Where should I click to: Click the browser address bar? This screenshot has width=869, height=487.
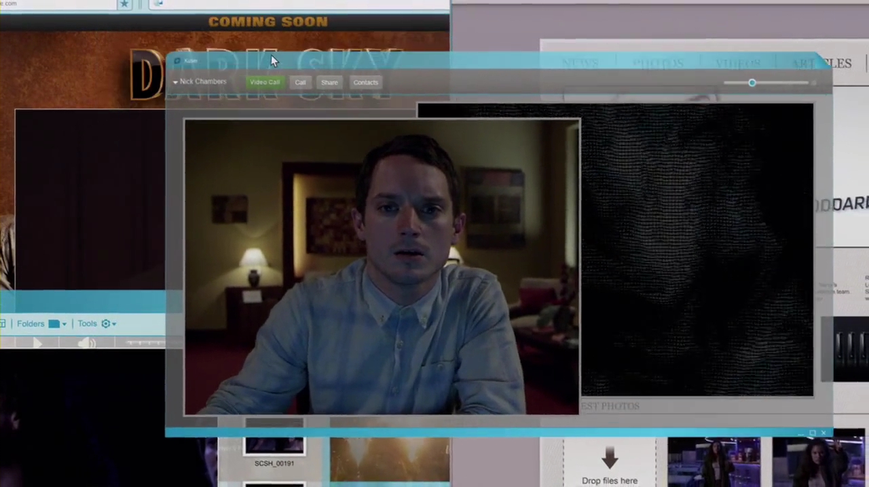coord(58,4)
